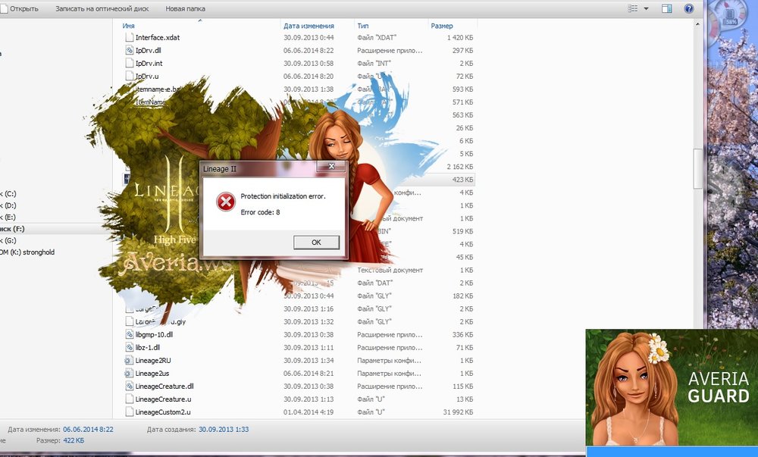Image resolution: width=758 pixels, height=457 pixels.
Task: Click the Averia Guard splash banner
Action: pyautogui.click(x=671, y=387)
